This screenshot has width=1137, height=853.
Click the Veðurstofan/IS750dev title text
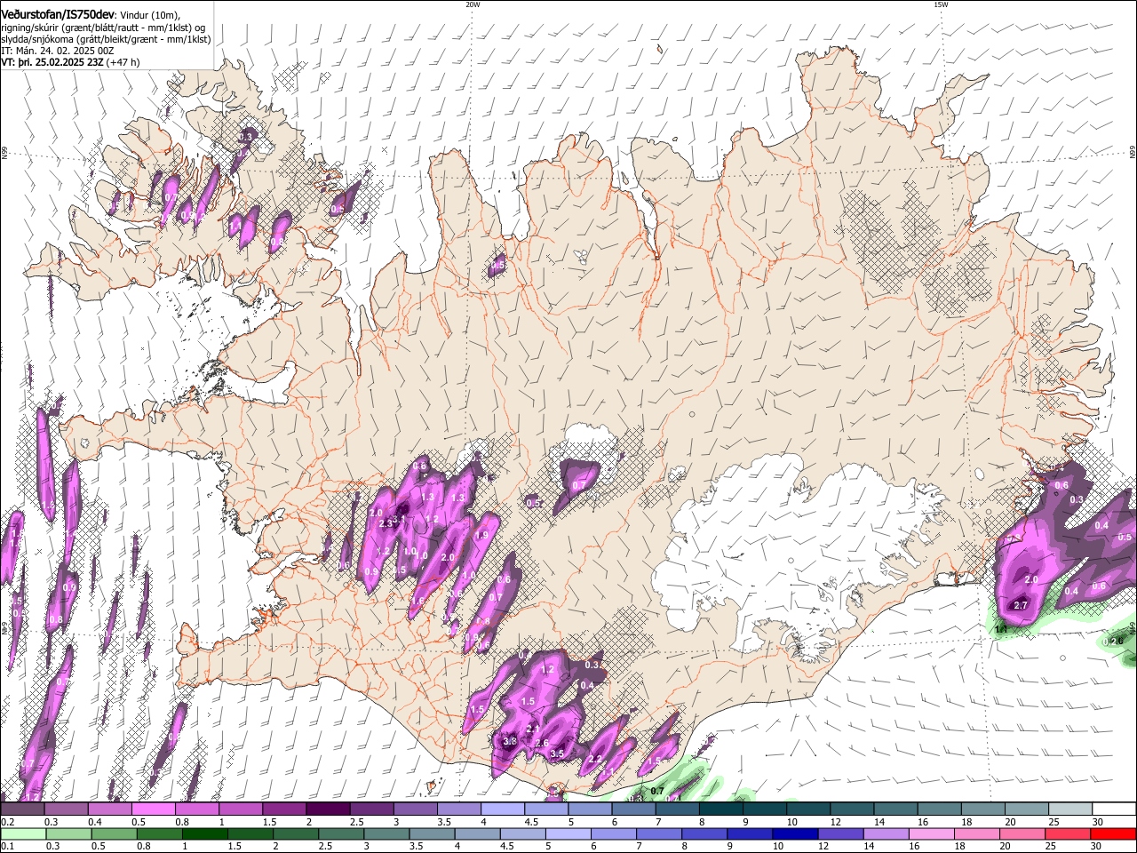(x=58, y=13)
